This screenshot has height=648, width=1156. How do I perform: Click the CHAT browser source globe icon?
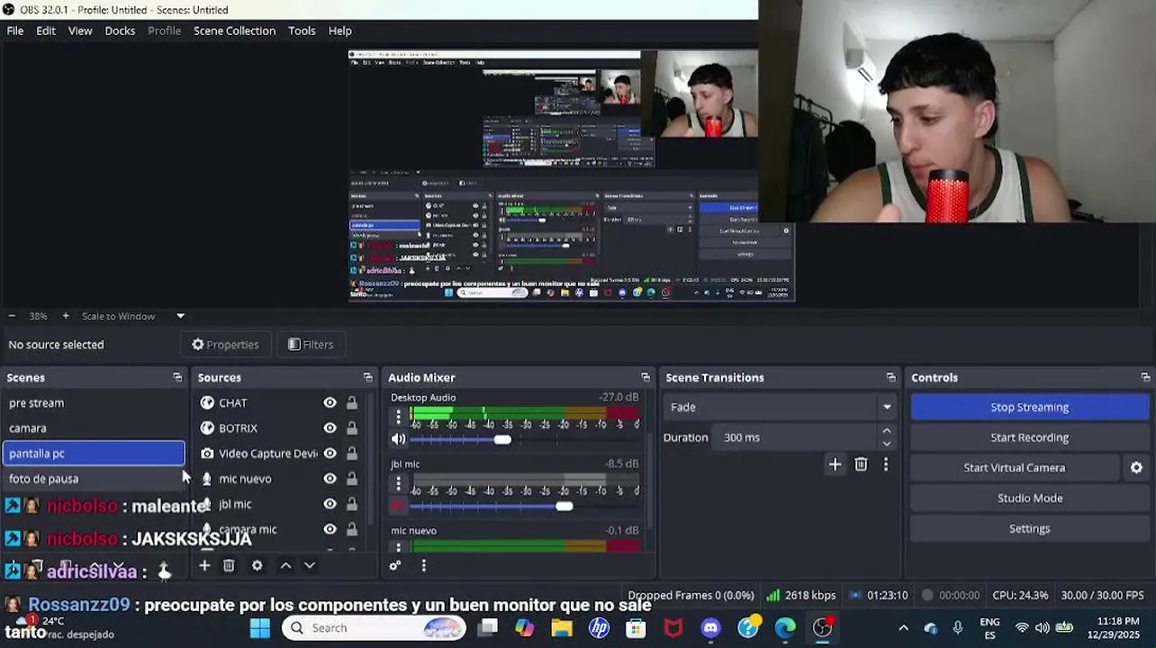(207, 402)
